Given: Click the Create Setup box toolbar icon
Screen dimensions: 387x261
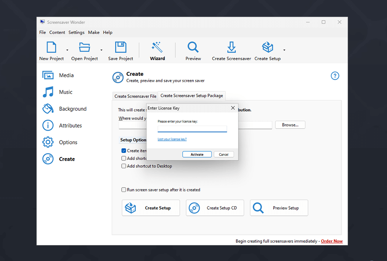Looking at the screenshot, I should [268, 47].
